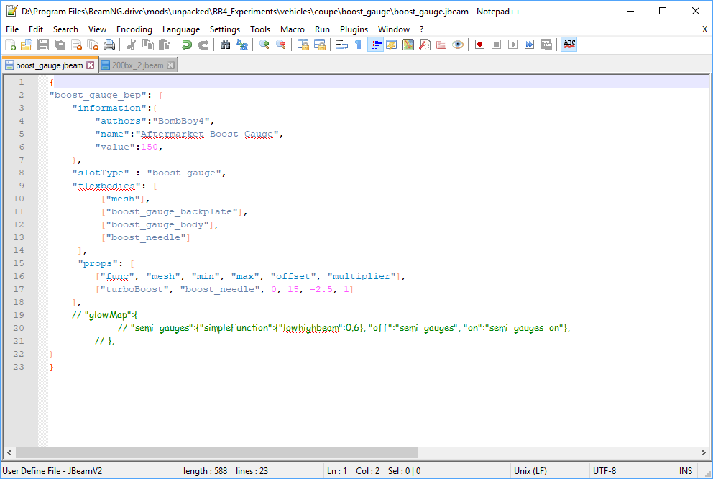Viewport: 713px width, 479px height.
Task: Click the Open file folder icon
Action: point(27,45)
